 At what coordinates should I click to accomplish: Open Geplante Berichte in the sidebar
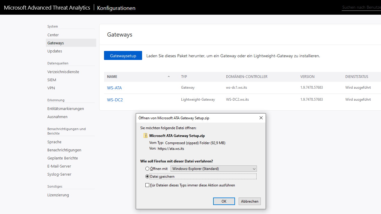(x=62, y=158)
